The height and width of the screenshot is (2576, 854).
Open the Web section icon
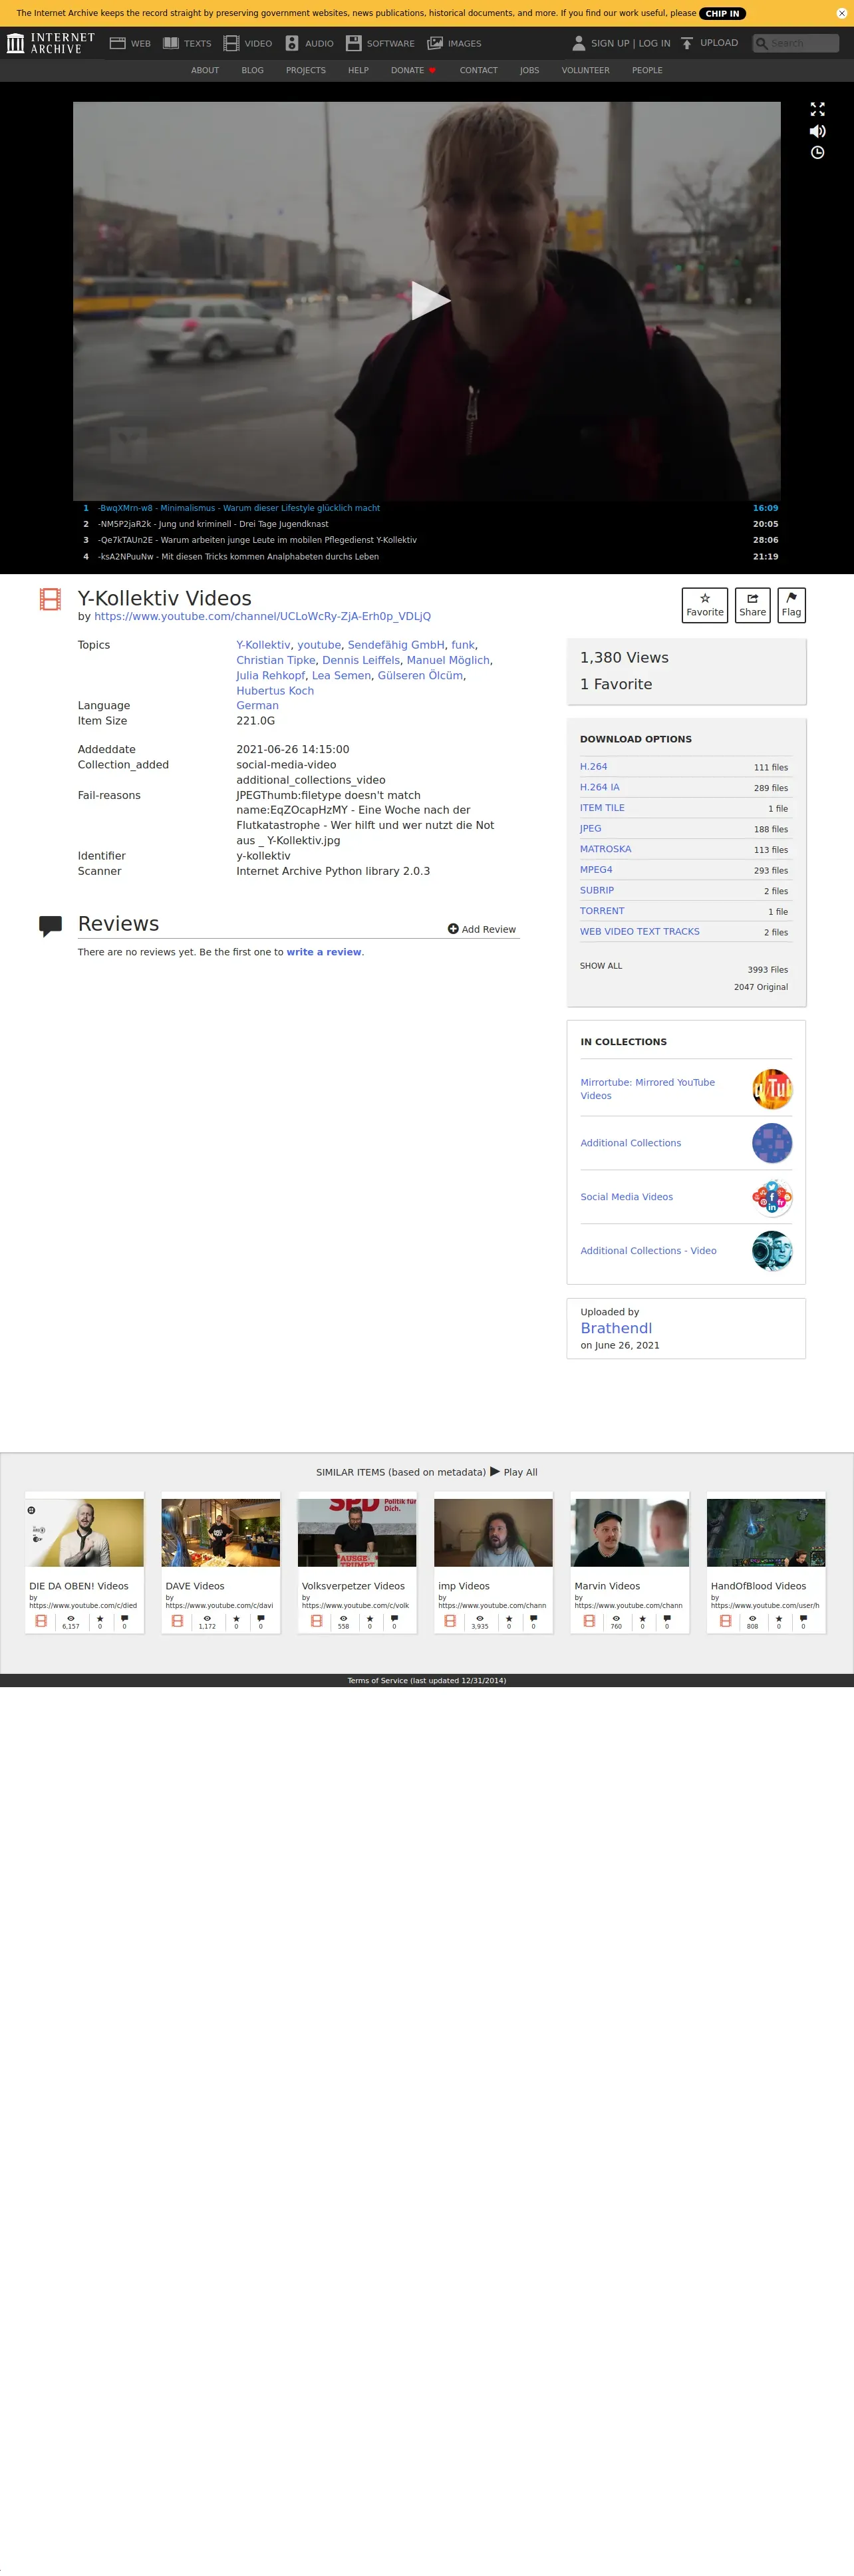tap(117, 43)
